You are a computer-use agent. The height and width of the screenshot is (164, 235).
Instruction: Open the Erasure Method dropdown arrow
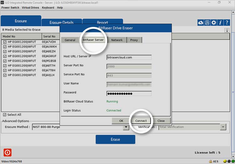pyautogui.click(x=126, y=127)
